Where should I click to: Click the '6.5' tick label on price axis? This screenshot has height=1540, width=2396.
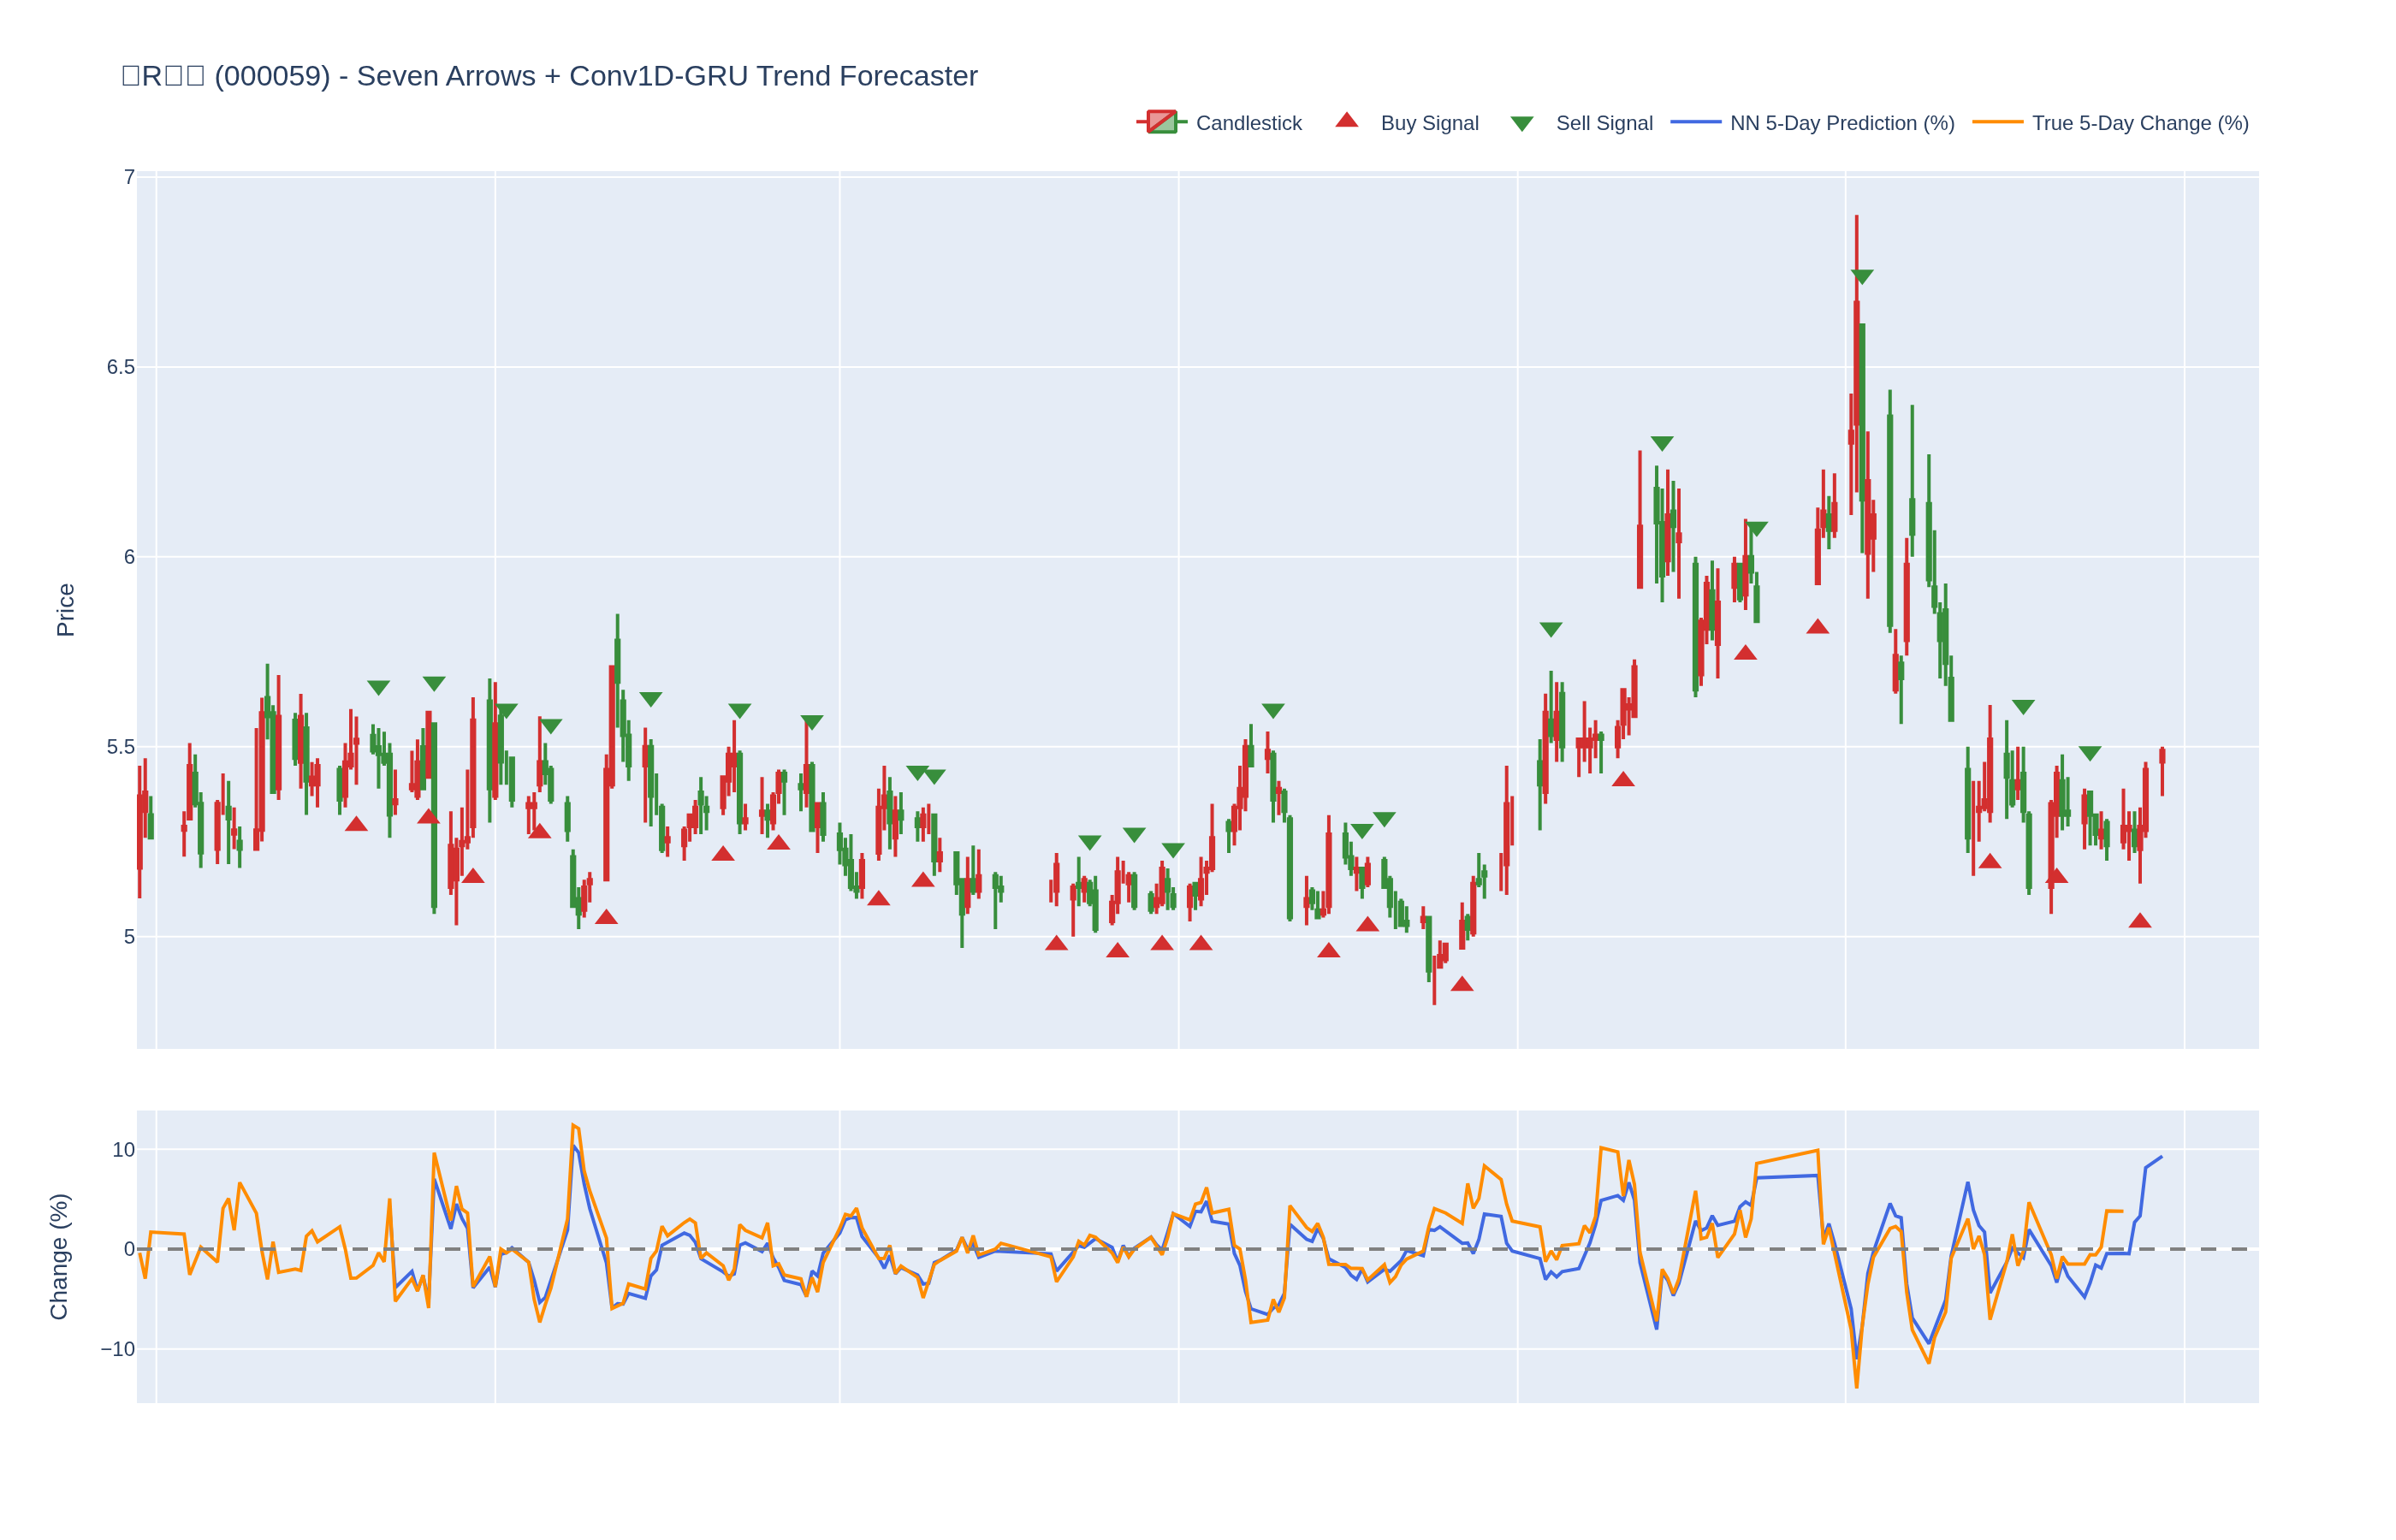(x=120, y=367)
